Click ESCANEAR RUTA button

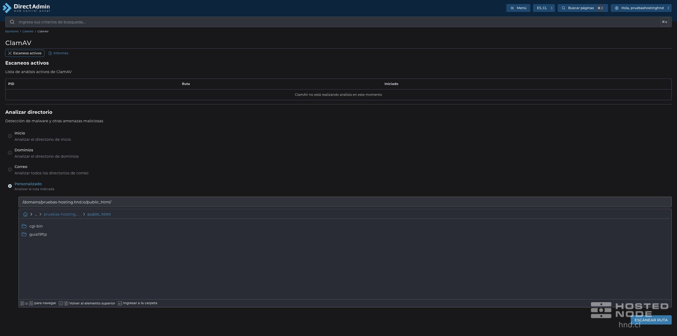pos(651,320)
